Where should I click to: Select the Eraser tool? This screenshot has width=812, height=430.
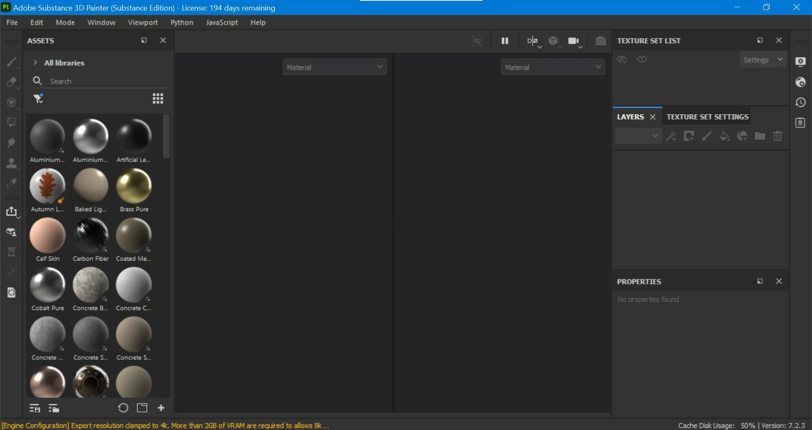11,82
